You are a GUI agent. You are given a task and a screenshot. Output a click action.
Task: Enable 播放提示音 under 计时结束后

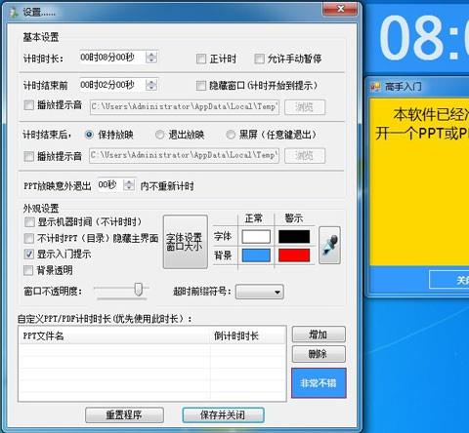pyautogui.click(x=29, y=156)
